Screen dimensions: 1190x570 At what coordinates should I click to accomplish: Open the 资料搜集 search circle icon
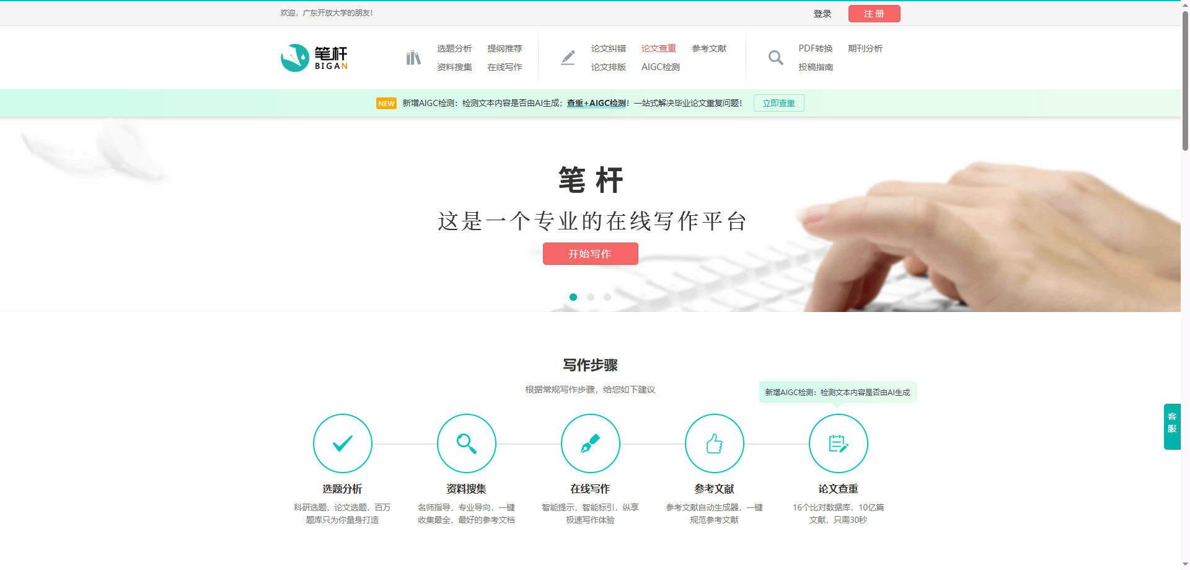point(467,443)
